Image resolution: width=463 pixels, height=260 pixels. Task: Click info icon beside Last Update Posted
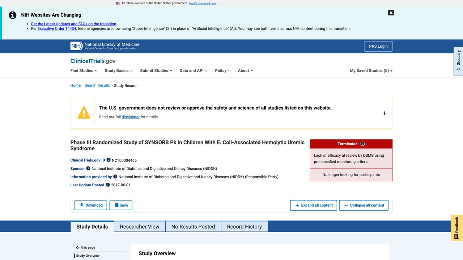[108, 185]
